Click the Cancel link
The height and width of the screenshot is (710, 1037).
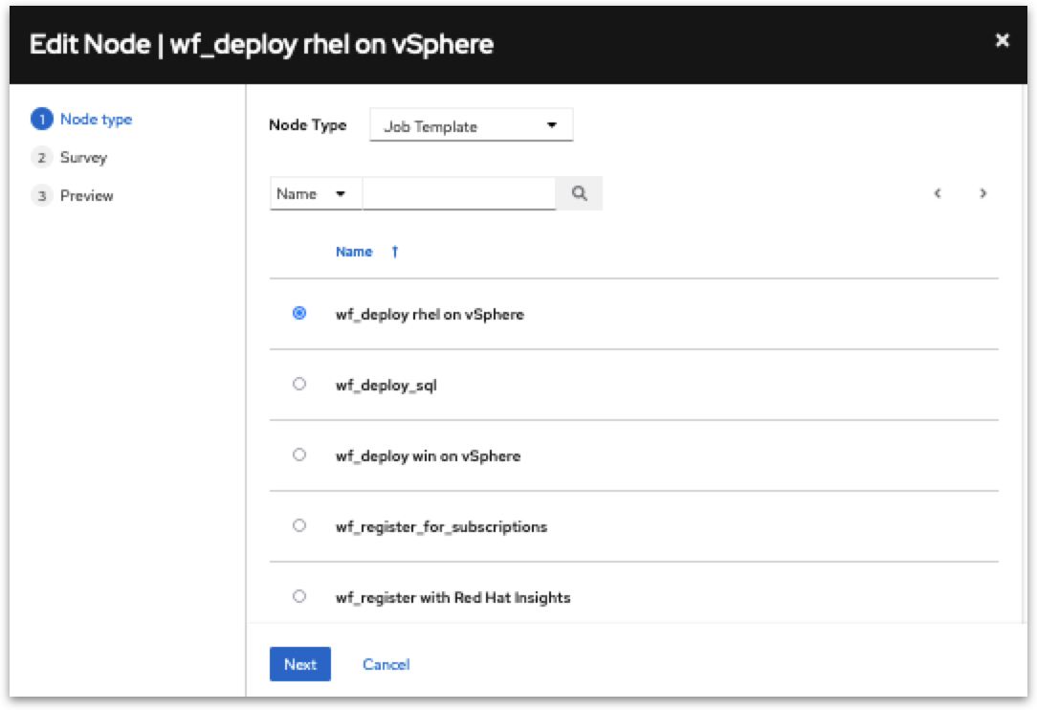pos(386,664)
